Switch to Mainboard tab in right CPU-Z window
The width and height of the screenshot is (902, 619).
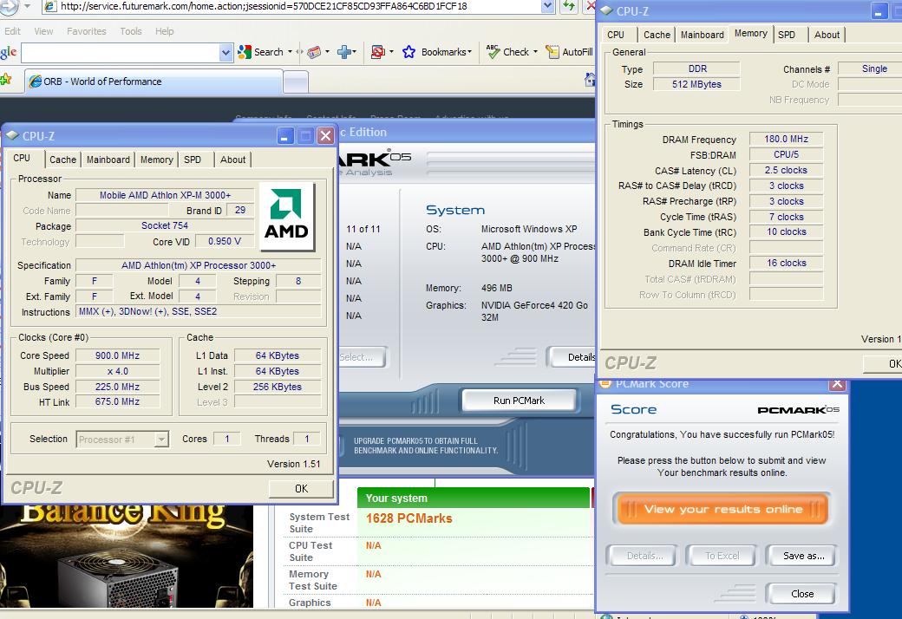(x=703, y=35)
